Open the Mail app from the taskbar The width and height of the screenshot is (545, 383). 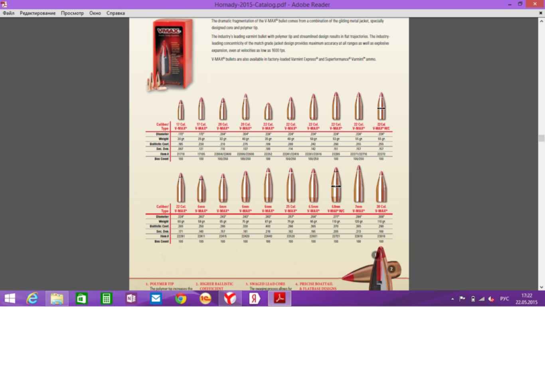click(156, 298)
